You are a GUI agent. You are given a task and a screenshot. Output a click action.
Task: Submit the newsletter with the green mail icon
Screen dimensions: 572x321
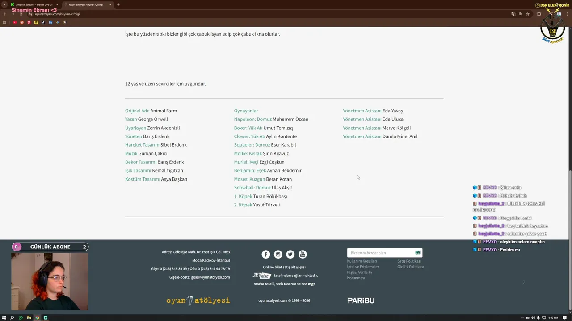coord(418,253)
